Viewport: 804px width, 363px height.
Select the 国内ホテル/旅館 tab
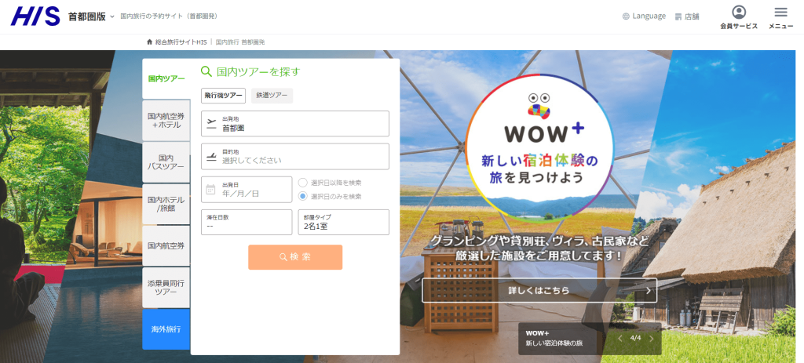[x=166, y=205]
